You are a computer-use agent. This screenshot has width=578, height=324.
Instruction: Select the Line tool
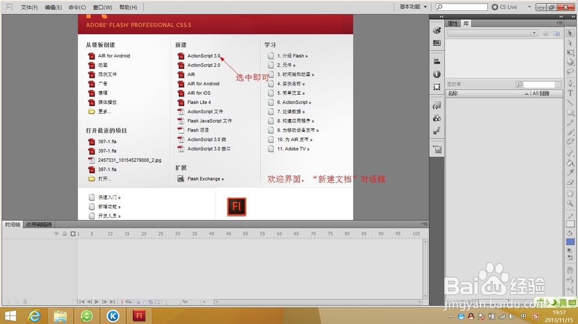pos(570,102)
